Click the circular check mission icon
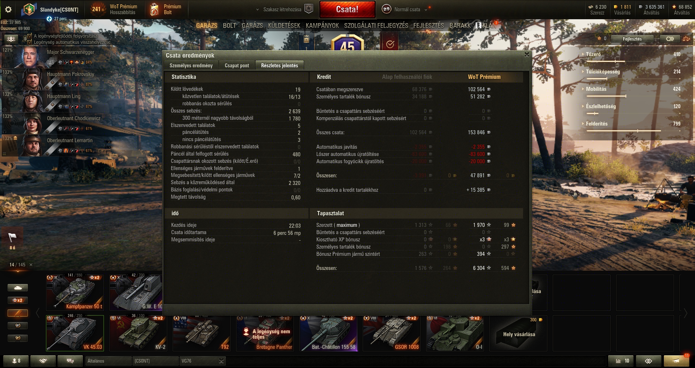 [x=390, y=44]
